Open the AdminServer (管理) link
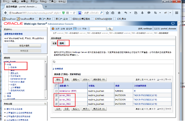Viewport: 185px width, 121px height. pyautogui.click(x=68, y=91)
